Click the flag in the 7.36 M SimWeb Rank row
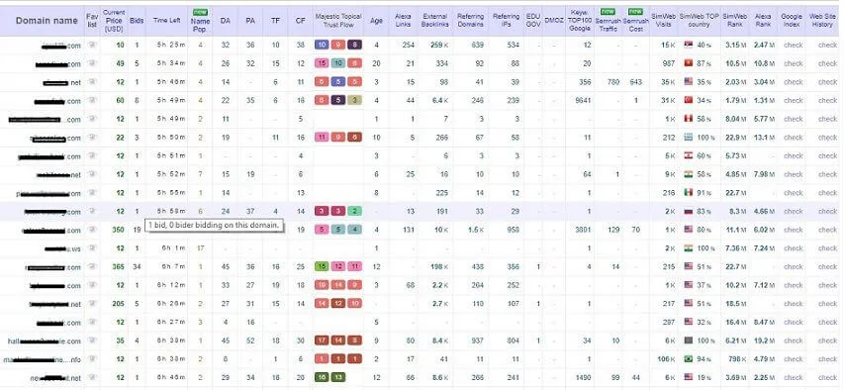 click(689, 248)
